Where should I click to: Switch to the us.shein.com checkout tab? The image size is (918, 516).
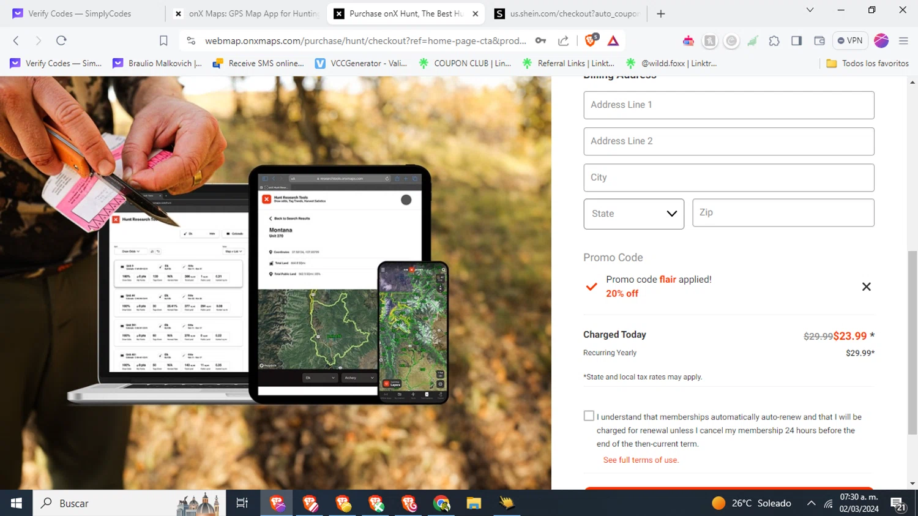pos(567,13)
